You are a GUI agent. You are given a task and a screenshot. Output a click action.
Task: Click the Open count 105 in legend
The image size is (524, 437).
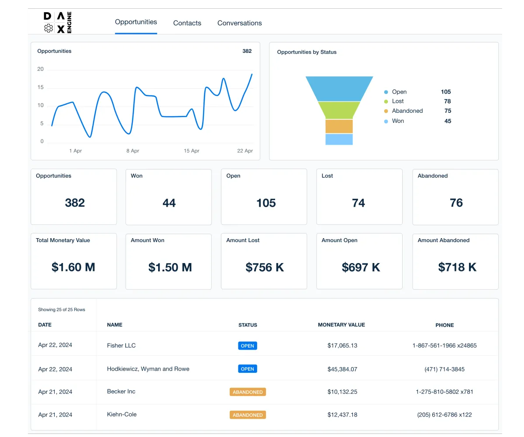coord(446,92)
